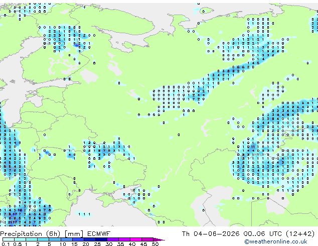Click legend scale label "40"
318x246 pixels.
pos(132,244)
